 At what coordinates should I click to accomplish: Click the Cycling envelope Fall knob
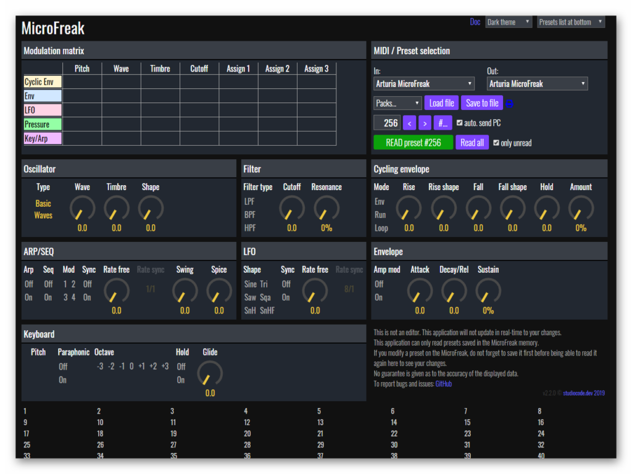(478, 209)
